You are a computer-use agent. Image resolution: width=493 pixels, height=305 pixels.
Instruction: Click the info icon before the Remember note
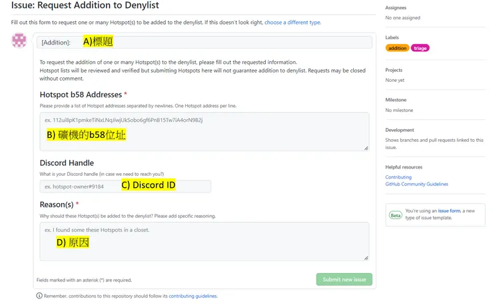(39, 296)
